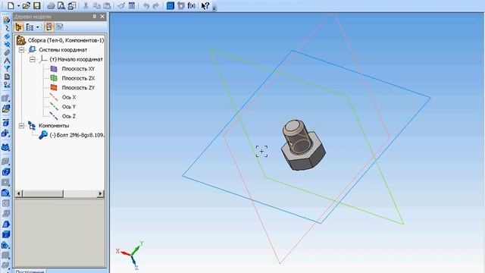485x273 pixels.
Task: Select the Компоненты node
Action: click(x=54, y=126)
